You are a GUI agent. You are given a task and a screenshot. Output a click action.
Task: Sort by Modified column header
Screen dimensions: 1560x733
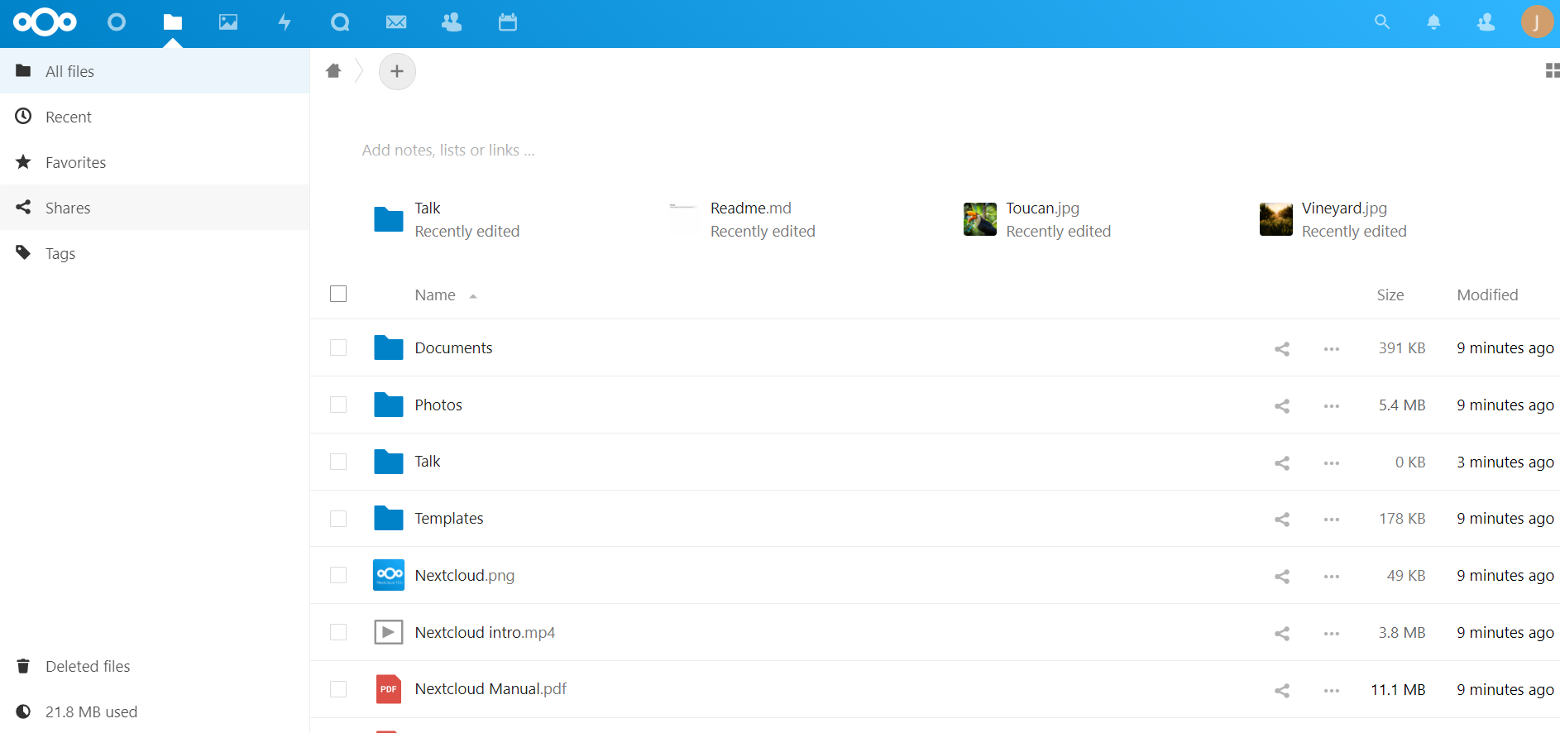(1487, 295)
